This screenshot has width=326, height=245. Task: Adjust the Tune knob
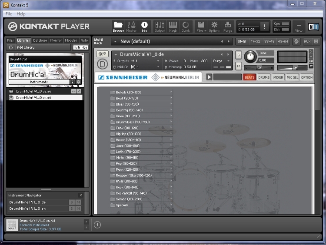tap(250, 56)
